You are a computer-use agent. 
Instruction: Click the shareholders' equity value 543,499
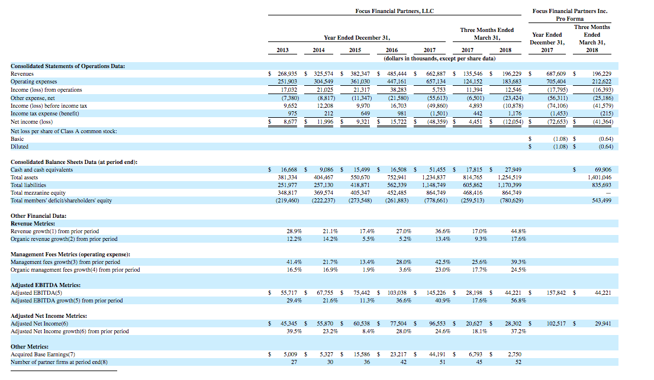(x=601, y=201)
